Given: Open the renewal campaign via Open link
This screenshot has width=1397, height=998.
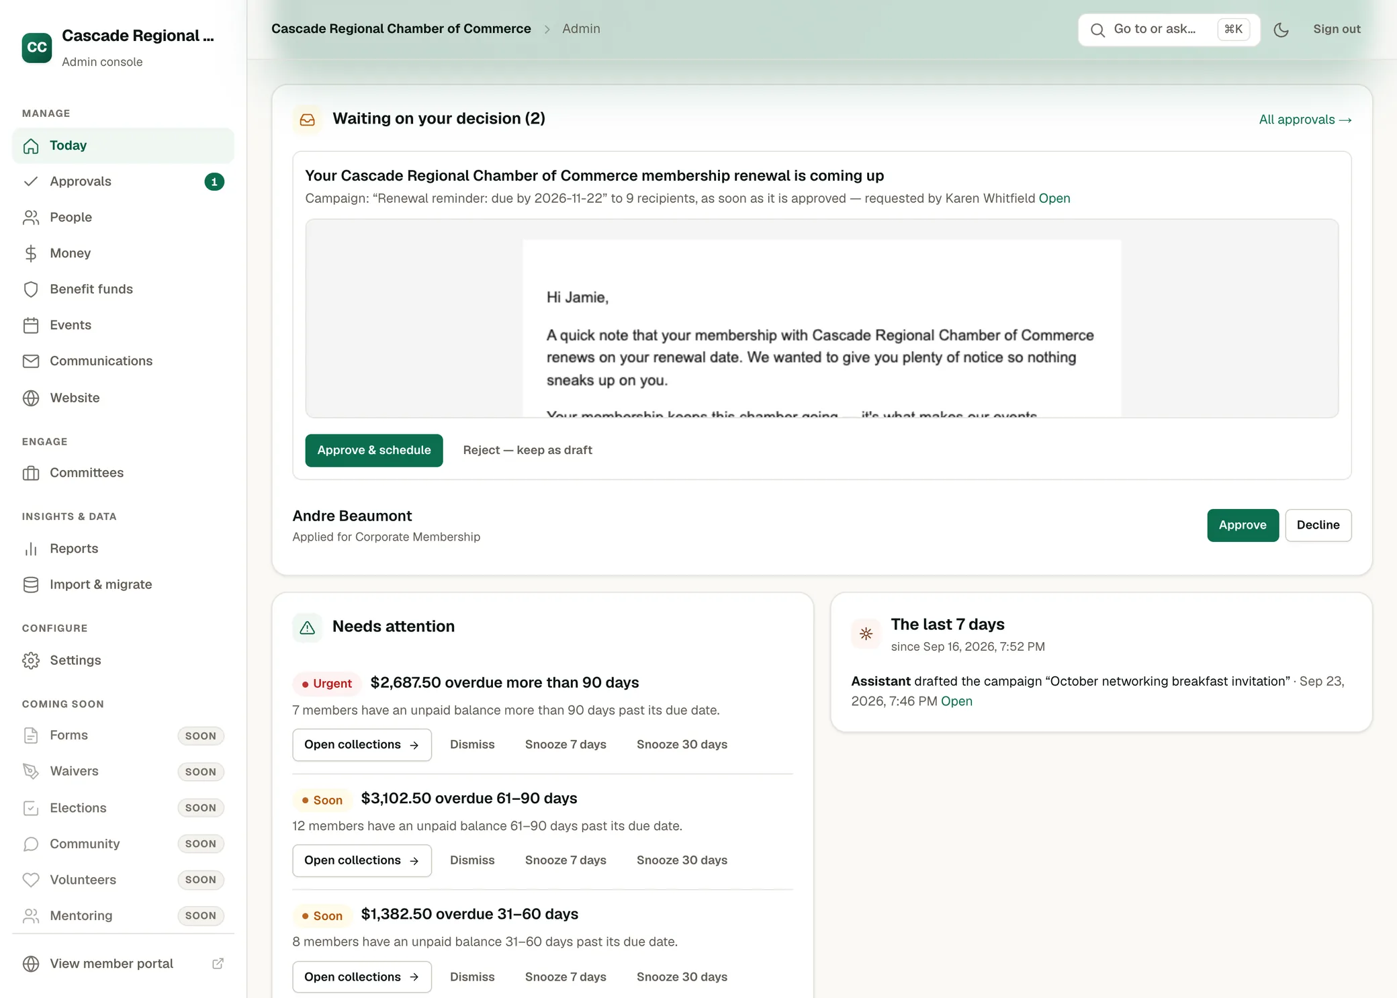Looking at the screenshot, I should pos(1054,198).
